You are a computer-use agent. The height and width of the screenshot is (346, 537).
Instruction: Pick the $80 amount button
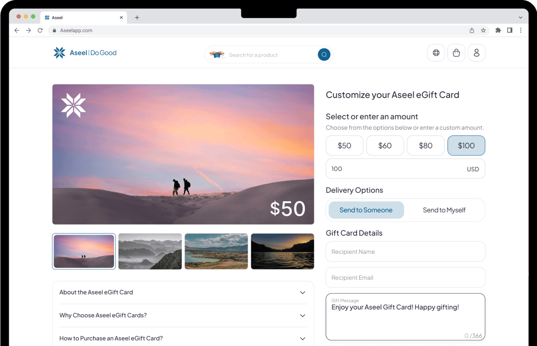[x=426, y=146]
